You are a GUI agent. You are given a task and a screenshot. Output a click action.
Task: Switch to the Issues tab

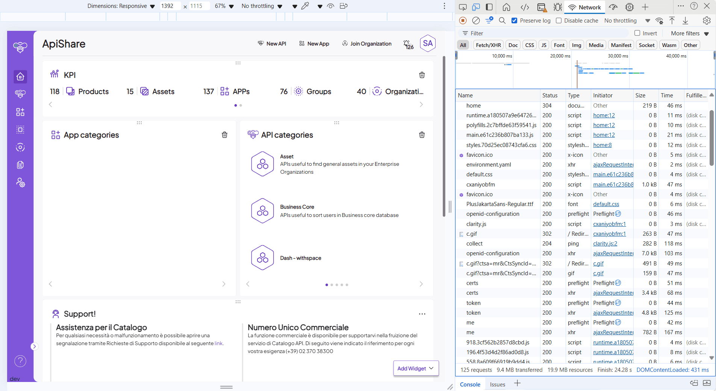(497, 384)
